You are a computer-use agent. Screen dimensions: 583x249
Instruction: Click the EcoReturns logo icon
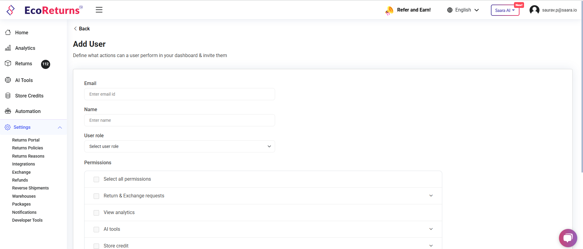point(11,10)
